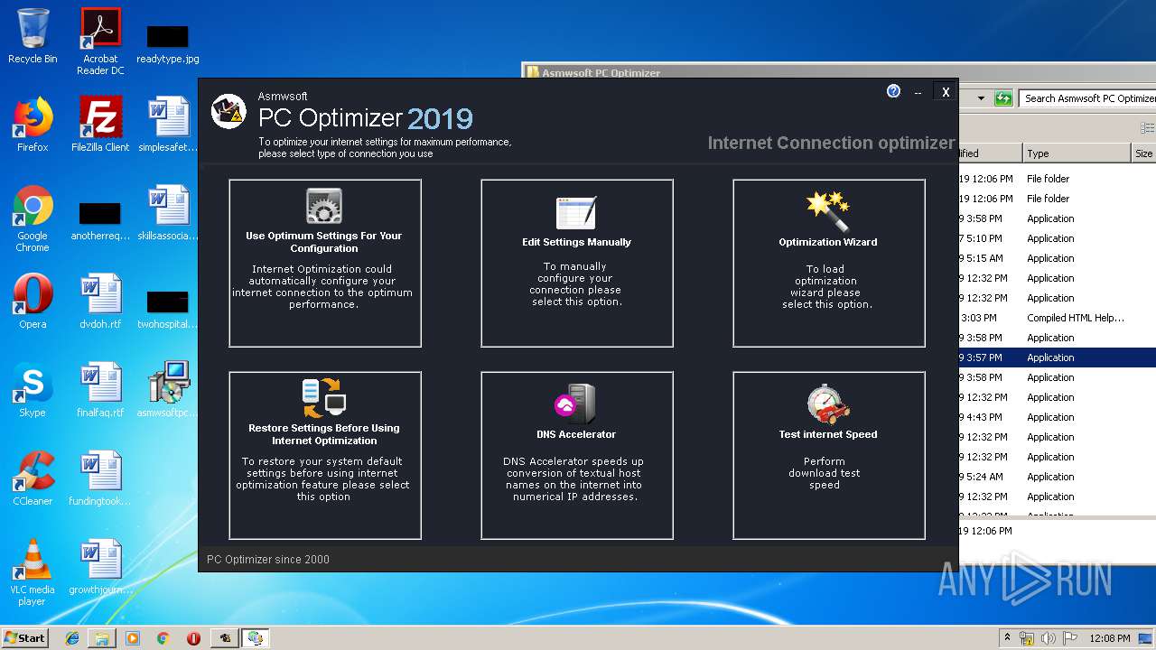
Task: Select the Compiled HTML Help file row
Action: pos(1058,318)
